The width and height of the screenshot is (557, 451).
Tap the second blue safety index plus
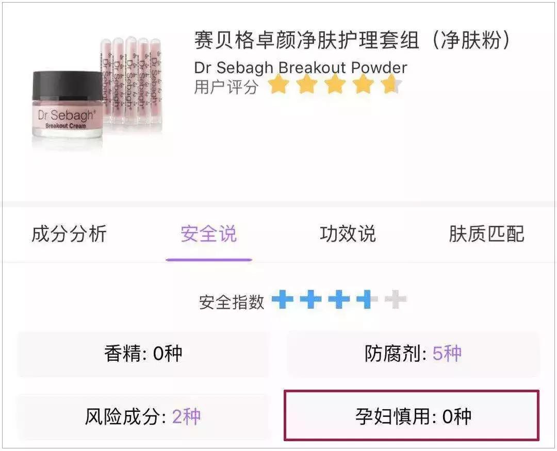pyautogui.click(x=311, y=299)
